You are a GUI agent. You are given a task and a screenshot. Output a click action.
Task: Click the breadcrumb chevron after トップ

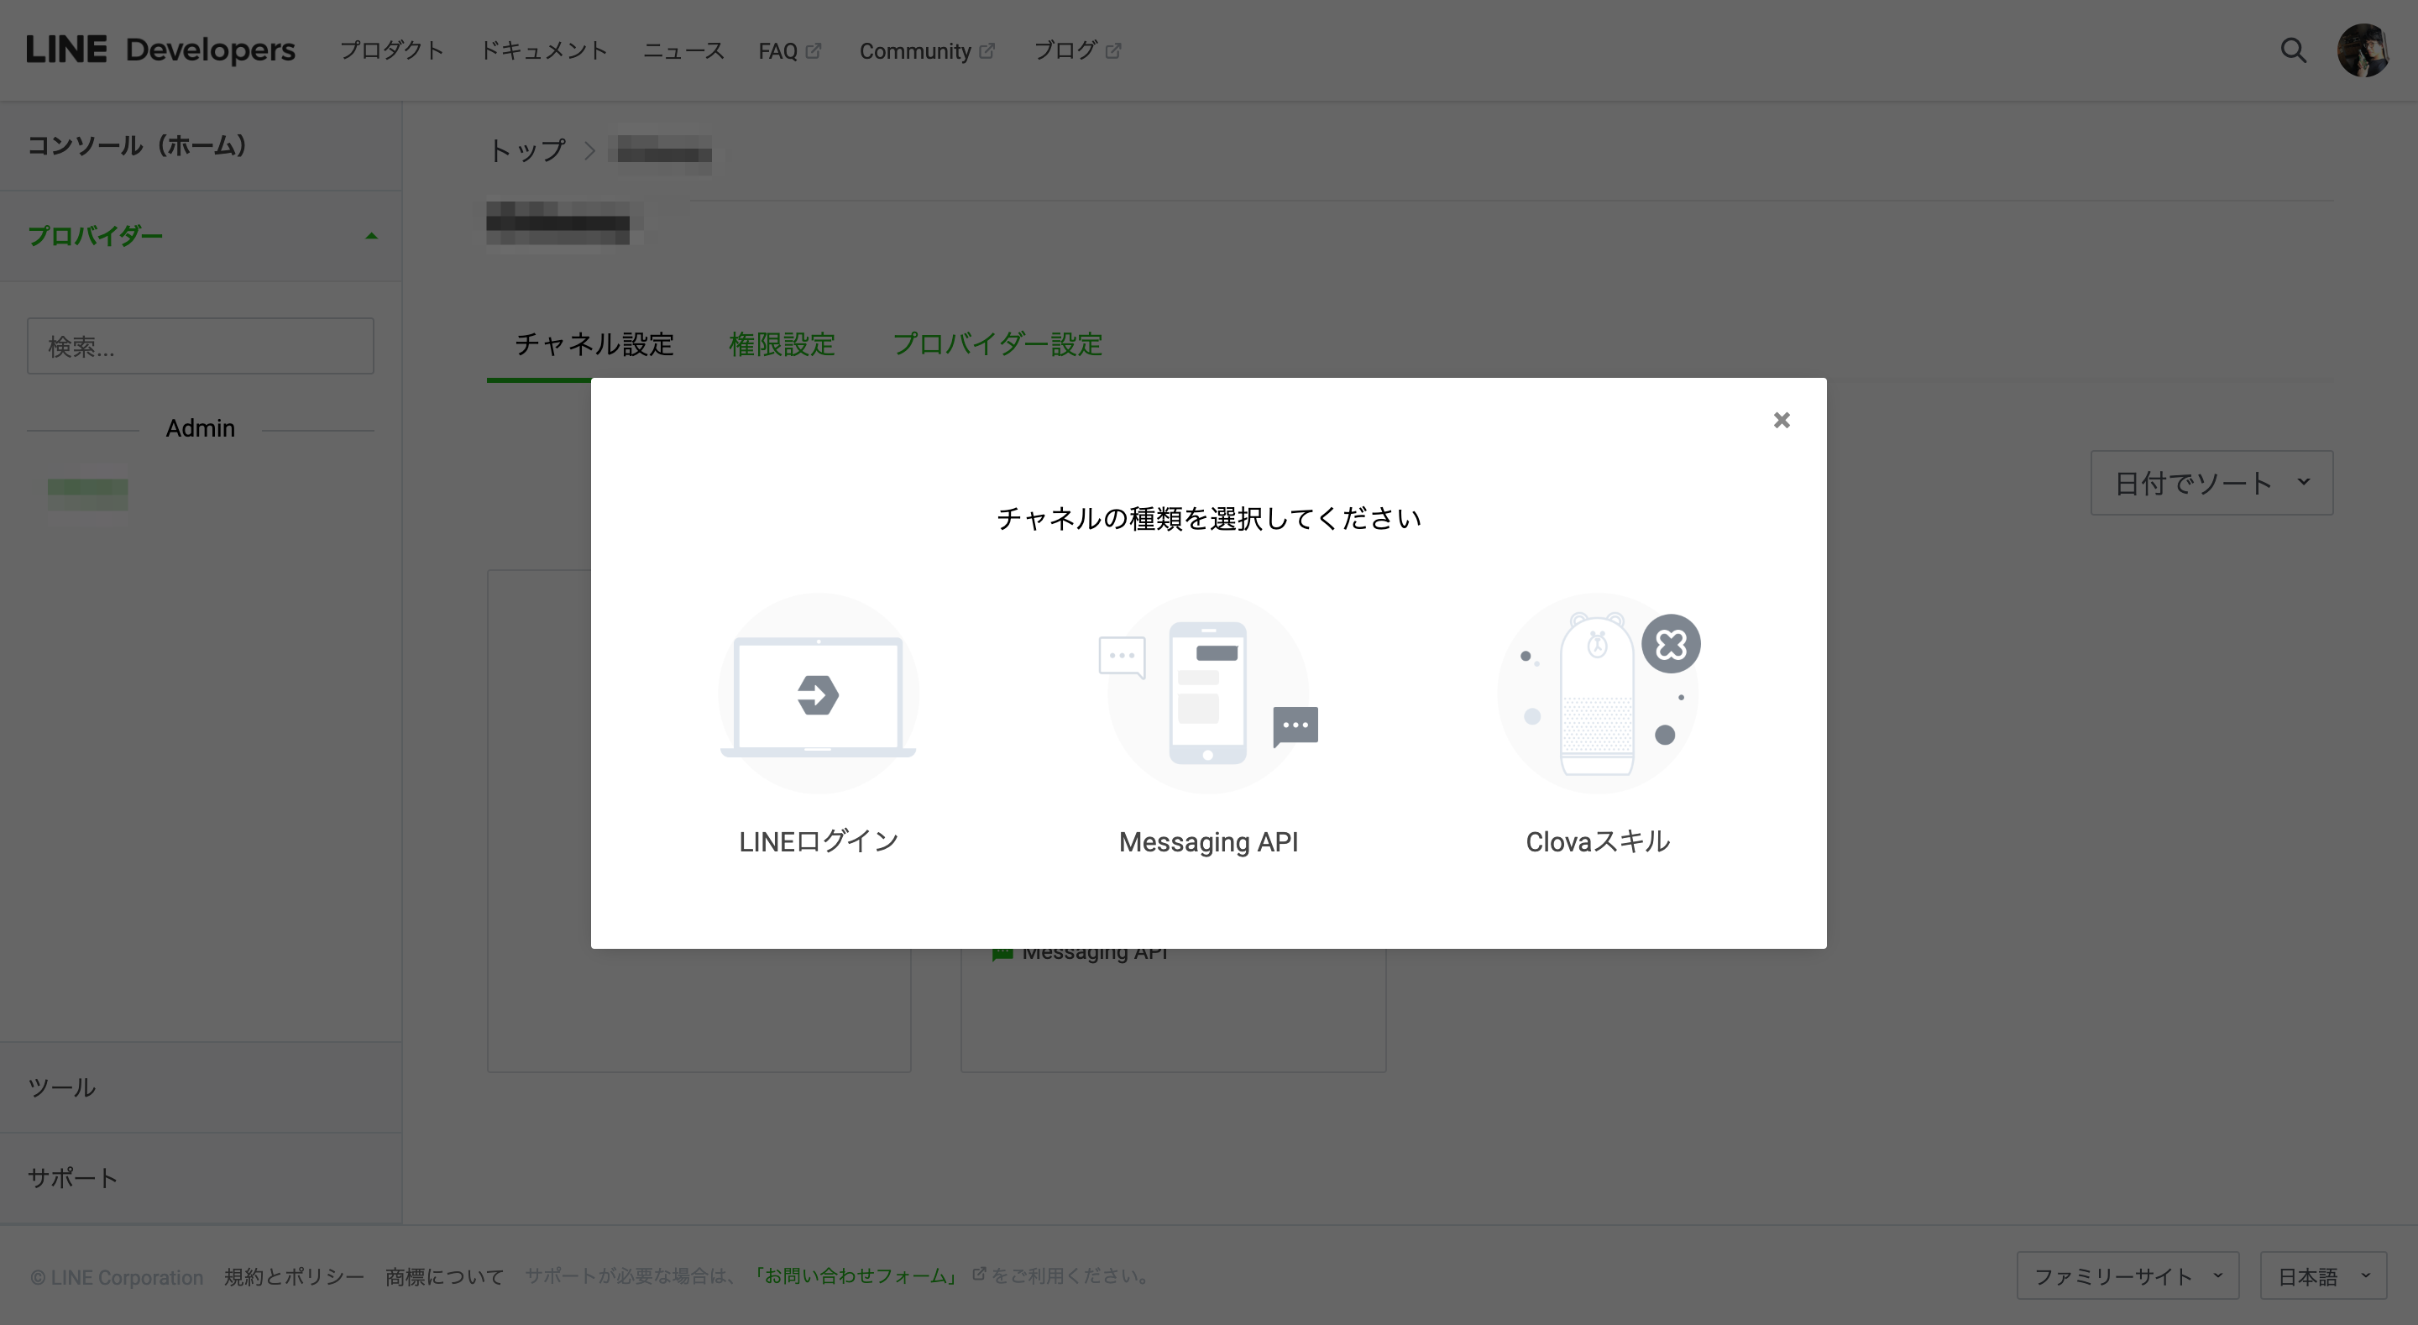[x=589, y=150]
